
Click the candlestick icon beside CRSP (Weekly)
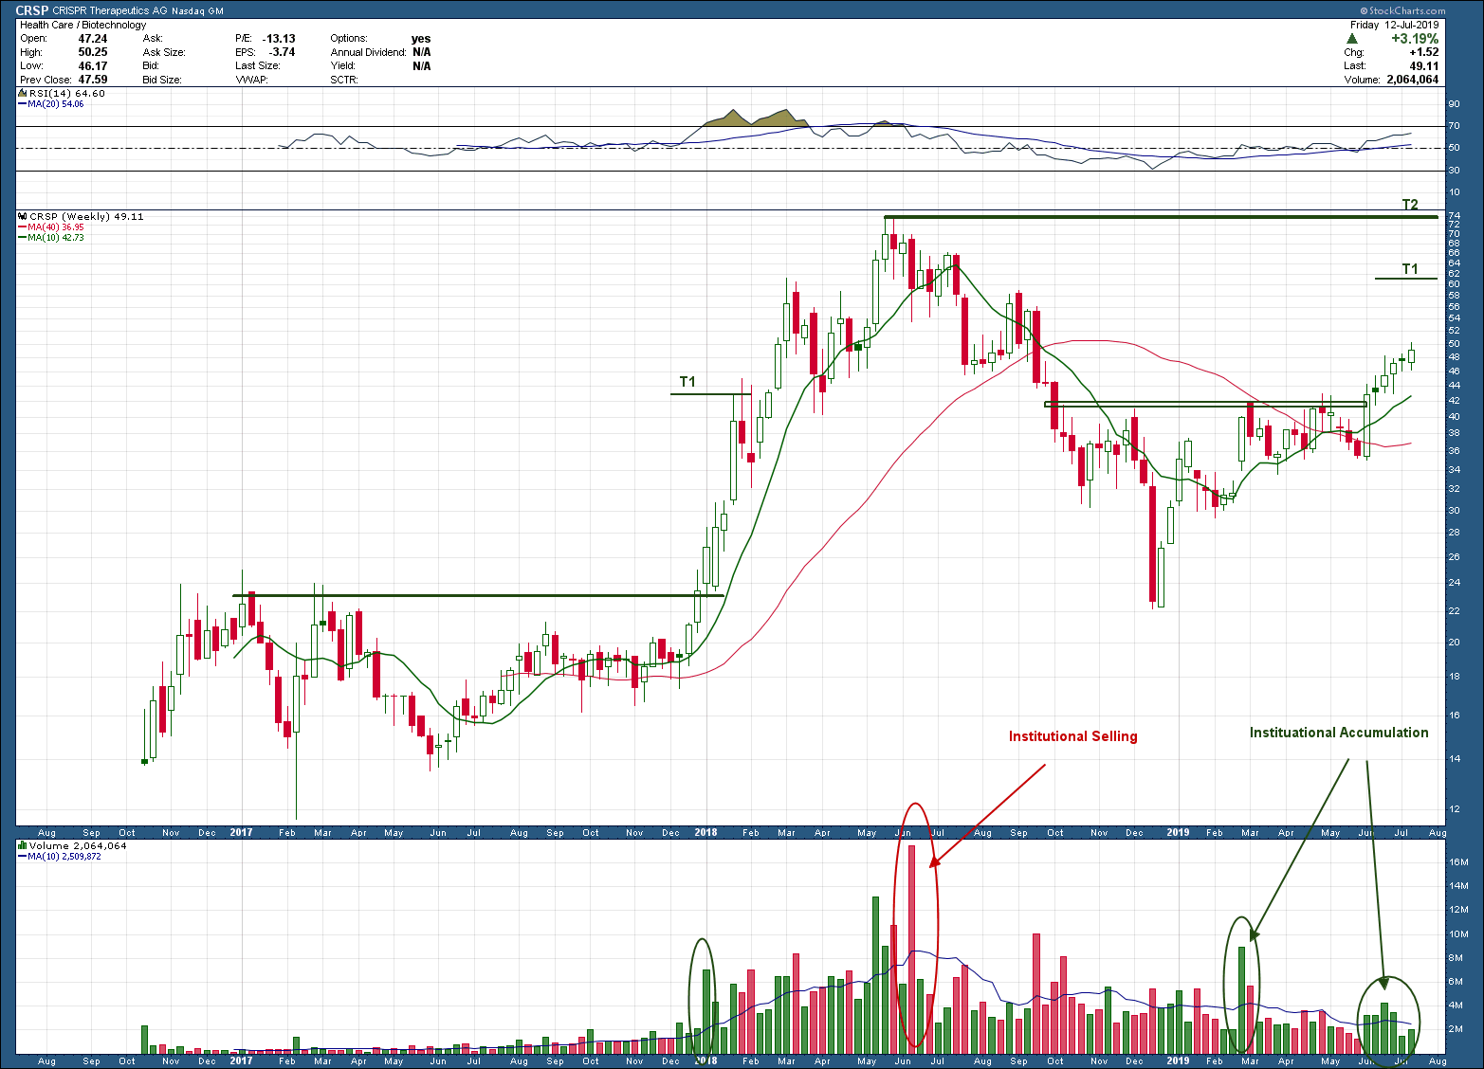tap(23, 216)
